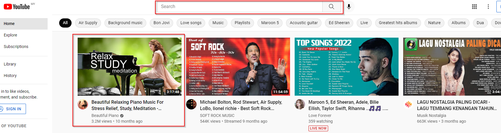This screenshot has width=501, height=133.
Task: Open Library in sidebar
Action: point(24,64)
